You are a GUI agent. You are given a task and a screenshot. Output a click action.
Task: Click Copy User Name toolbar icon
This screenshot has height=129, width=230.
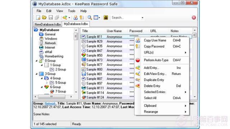pyautogui.click(x=75, y=18)
